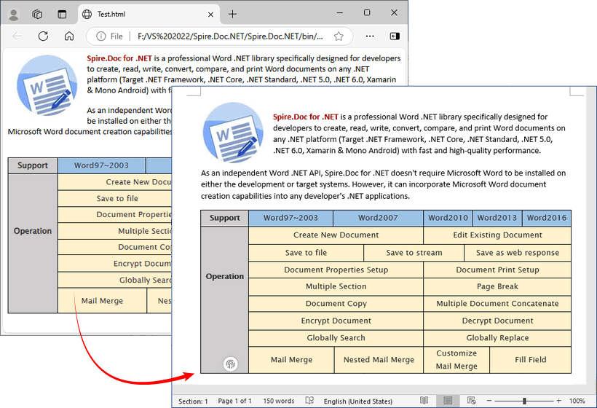
Task: Click the browser address bar URL
Action: tap(230, 36)
